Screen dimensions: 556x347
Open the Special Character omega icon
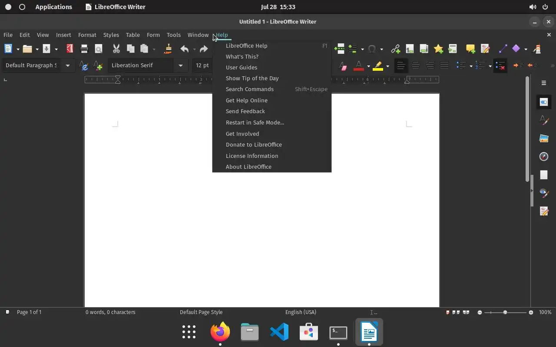pyautogui.click(x=372, y=49)
